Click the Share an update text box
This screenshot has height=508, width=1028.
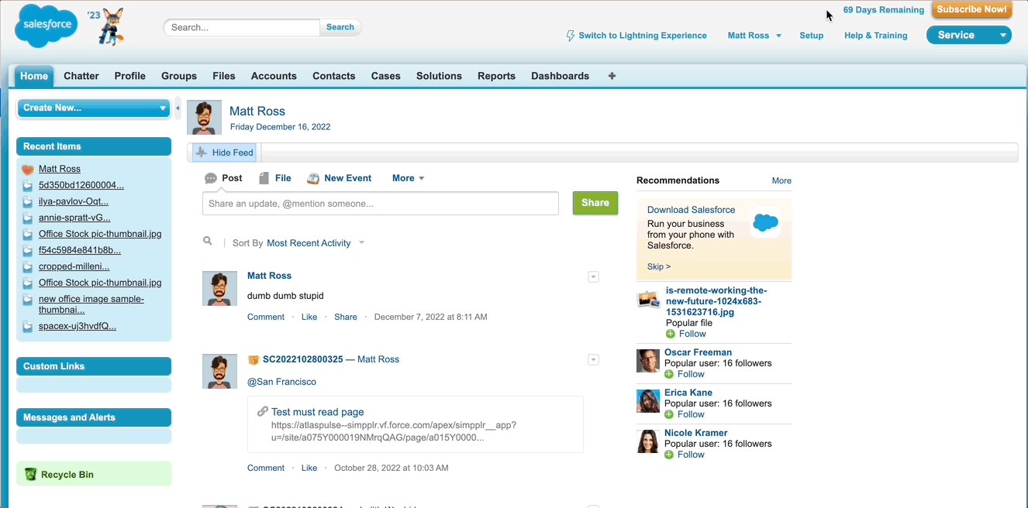click(381, 204)
